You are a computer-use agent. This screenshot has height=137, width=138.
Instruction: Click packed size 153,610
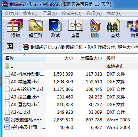coord(94,81)
